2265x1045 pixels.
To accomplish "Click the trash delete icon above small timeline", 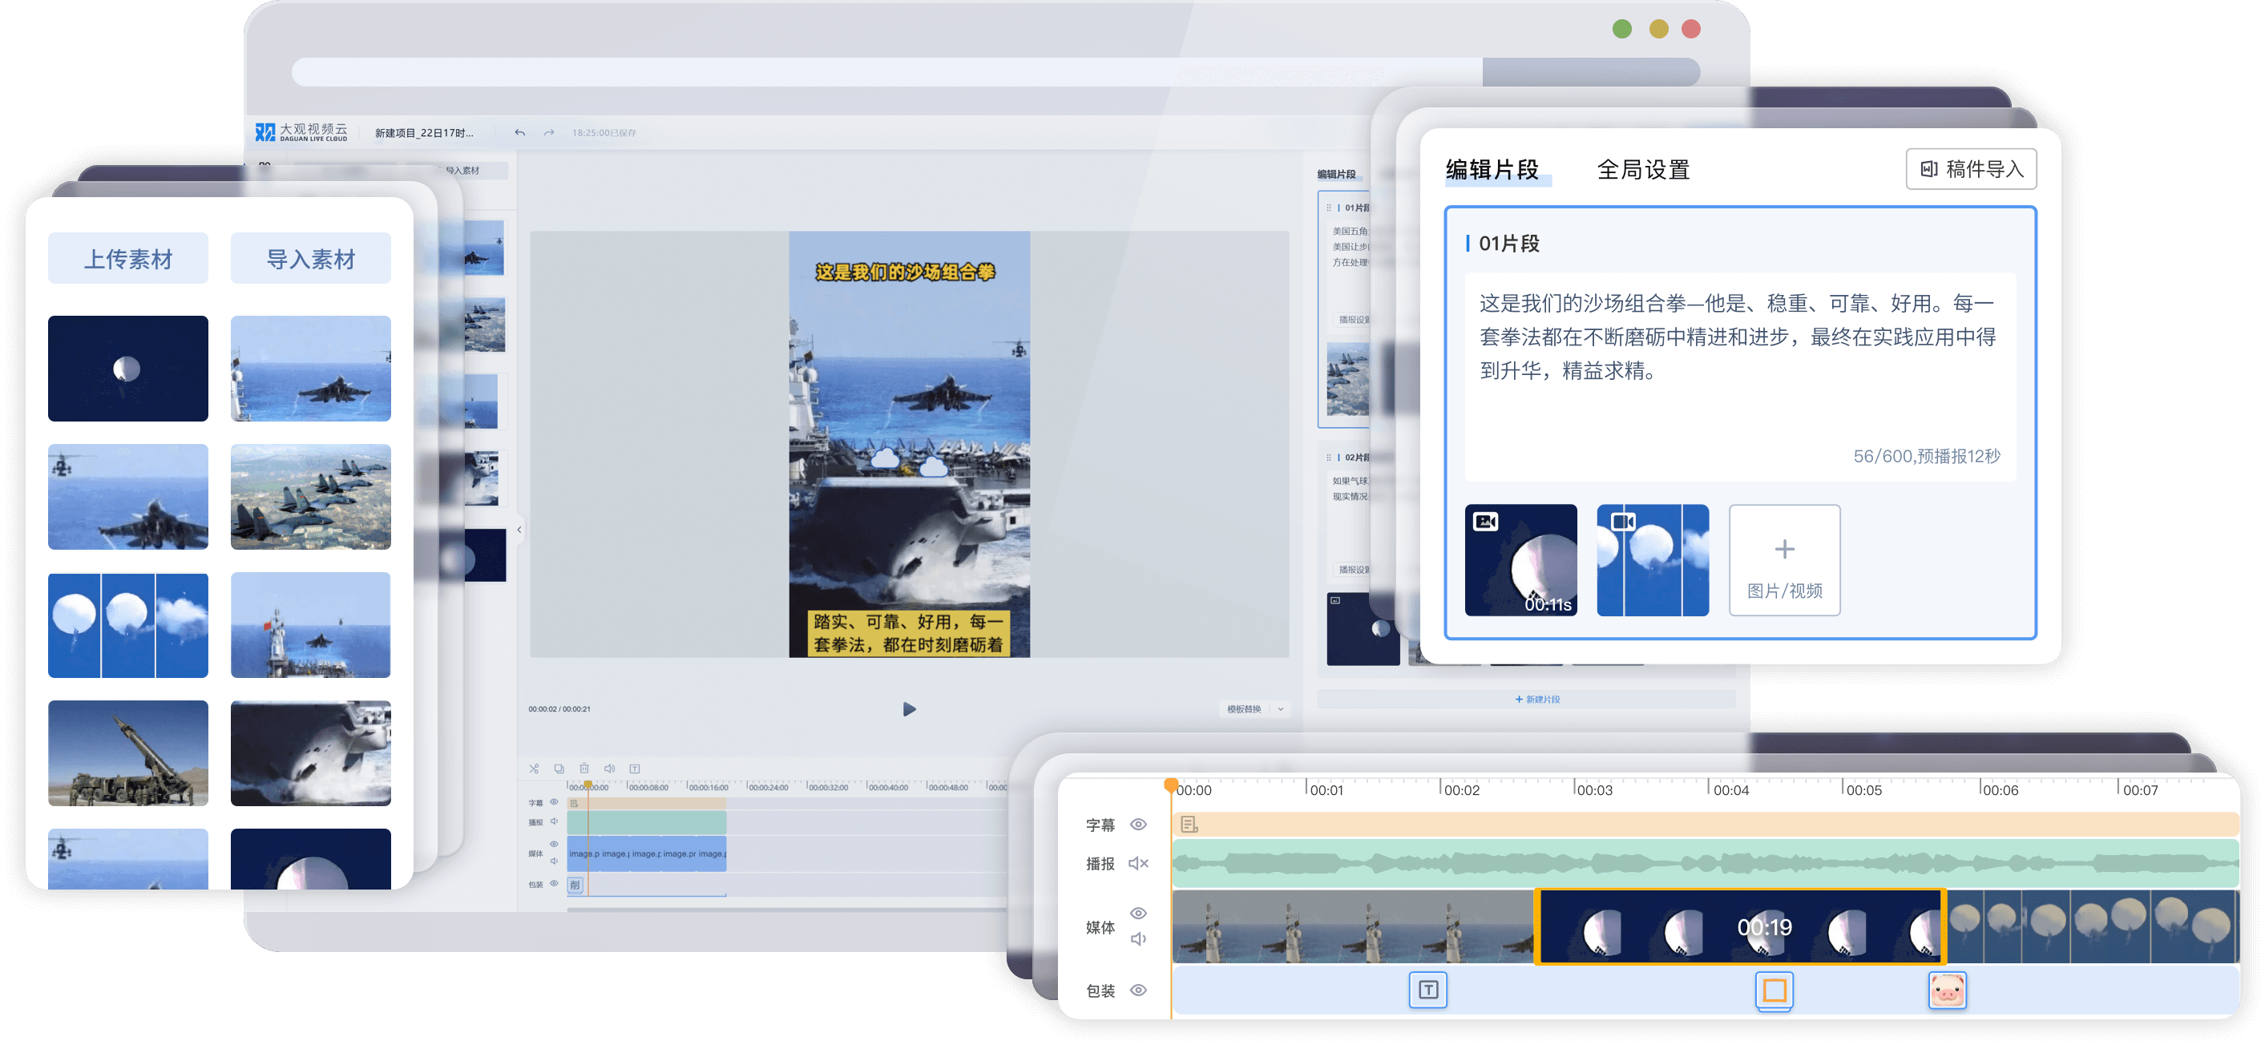I will pyautogui.click(x=583, y=769).
